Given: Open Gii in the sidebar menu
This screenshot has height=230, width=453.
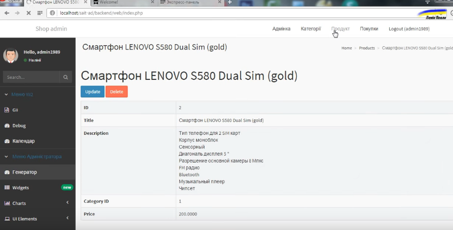Looking at the screenshot, I should click(x=15, y=110).
